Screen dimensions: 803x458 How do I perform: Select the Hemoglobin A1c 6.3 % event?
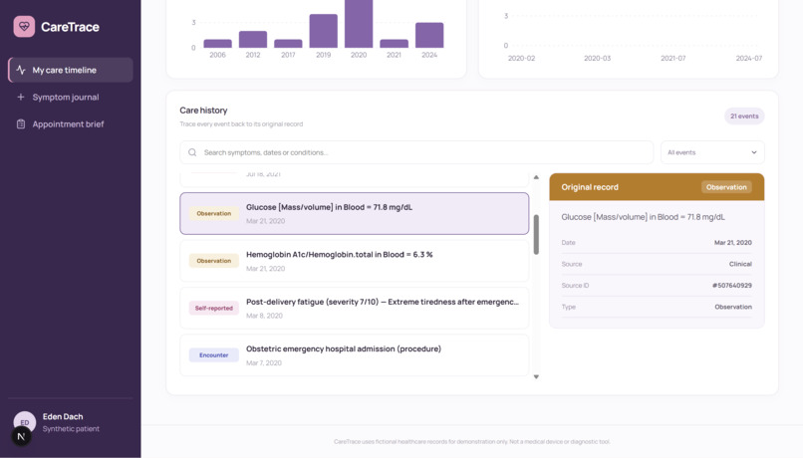355,261
